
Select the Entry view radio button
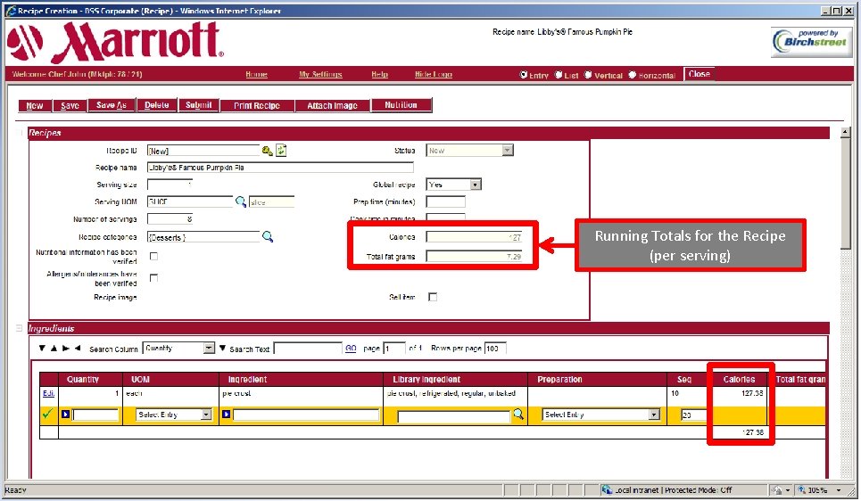[524, 75]
